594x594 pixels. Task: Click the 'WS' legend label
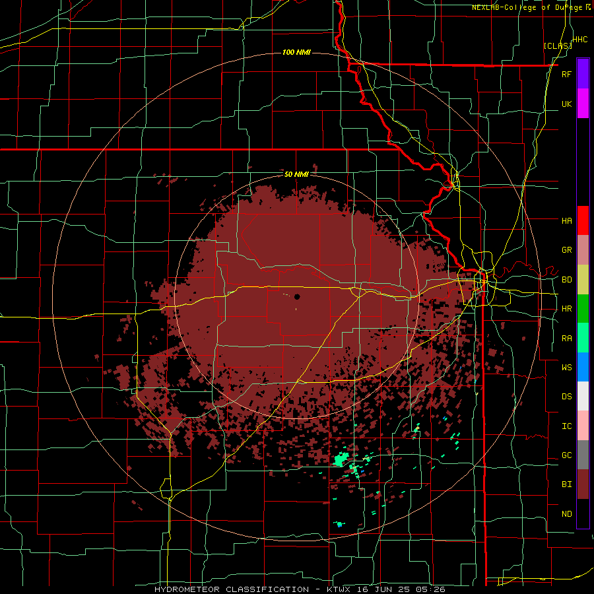pos(566,368)
